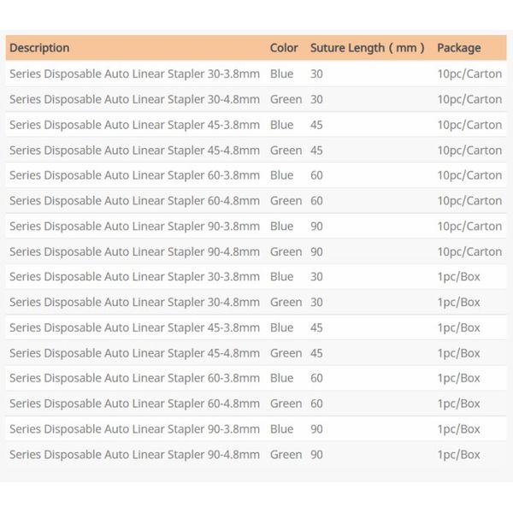Click suture length 90 in the 10pc/Carton Blue row
This screenshot has height=513, width=513.
pos(316,227)
